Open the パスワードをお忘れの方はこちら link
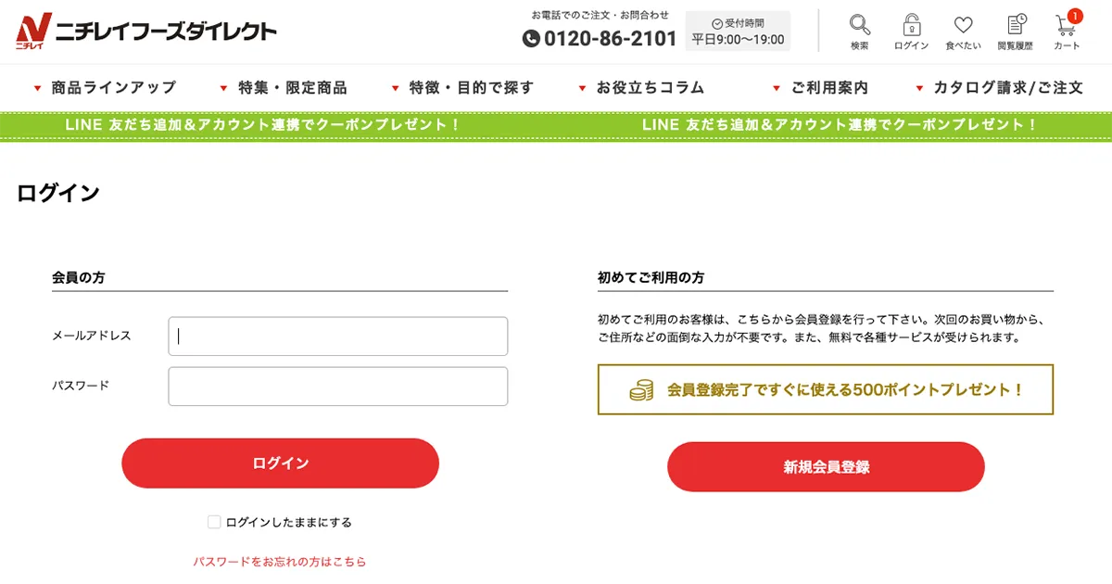Image resolution: width=1112 pixels, height=584 pixels. point(280,561)
